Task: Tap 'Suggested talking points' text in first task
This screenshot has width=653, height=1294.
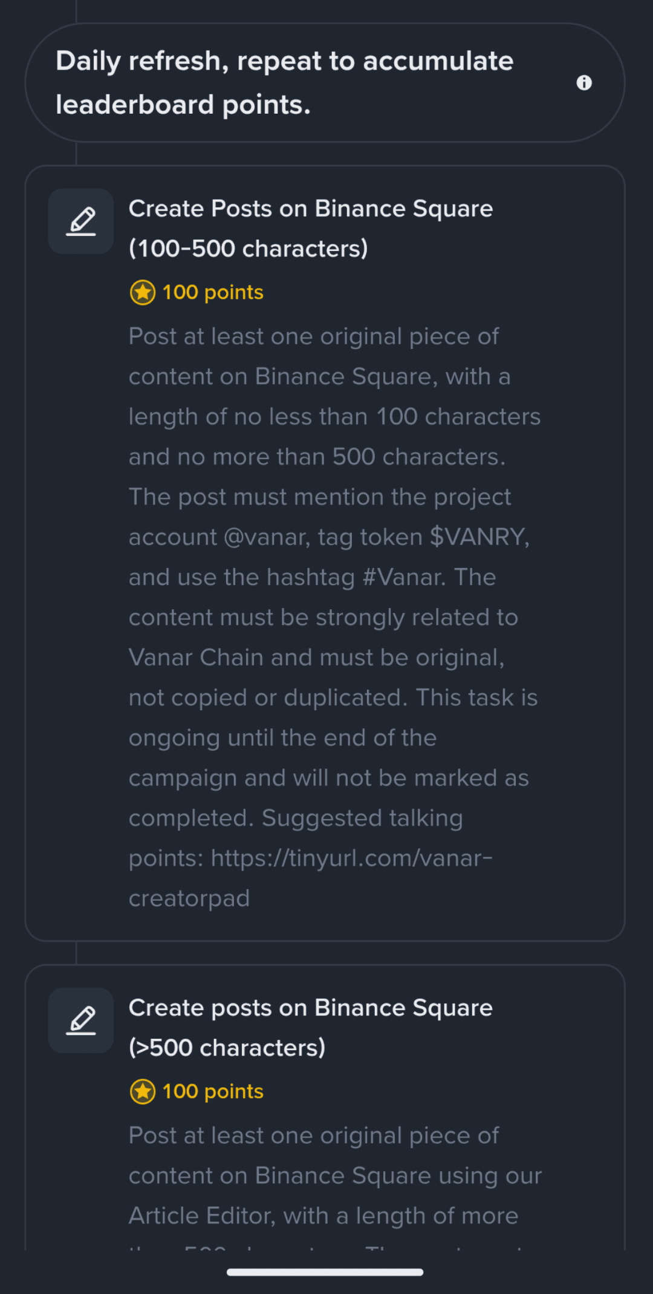Action: 362,819
